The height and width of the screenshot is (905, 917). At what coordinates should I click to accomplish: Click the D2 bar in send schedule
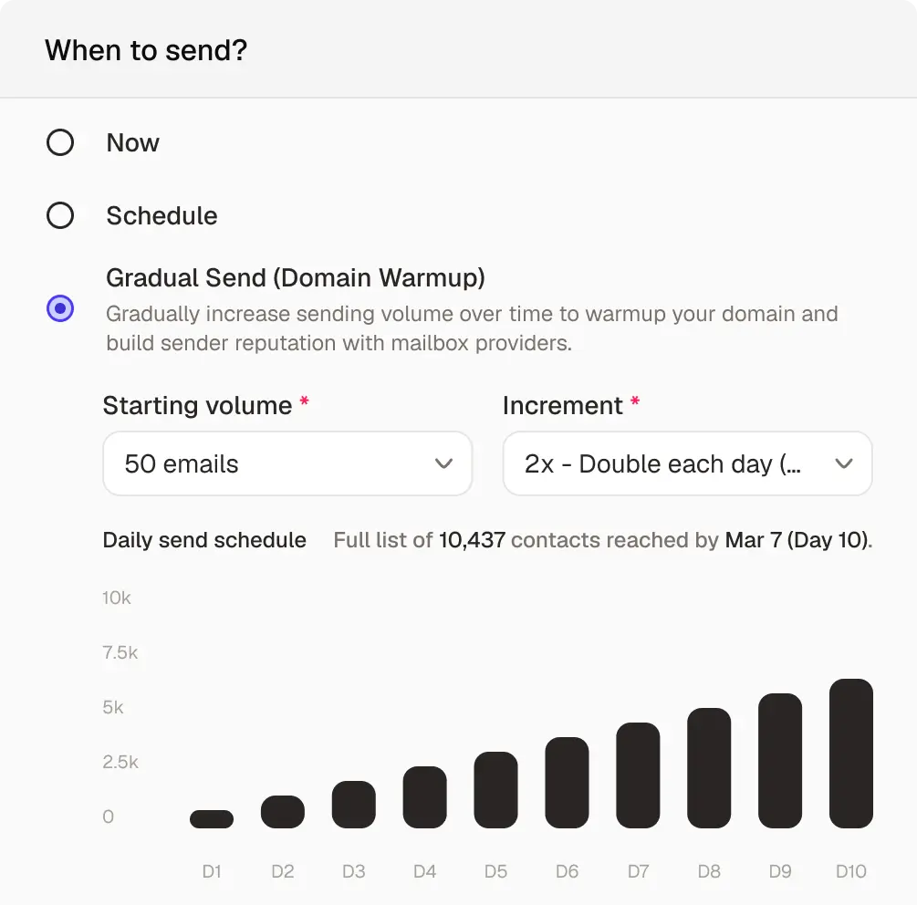[x=283, y=812]
